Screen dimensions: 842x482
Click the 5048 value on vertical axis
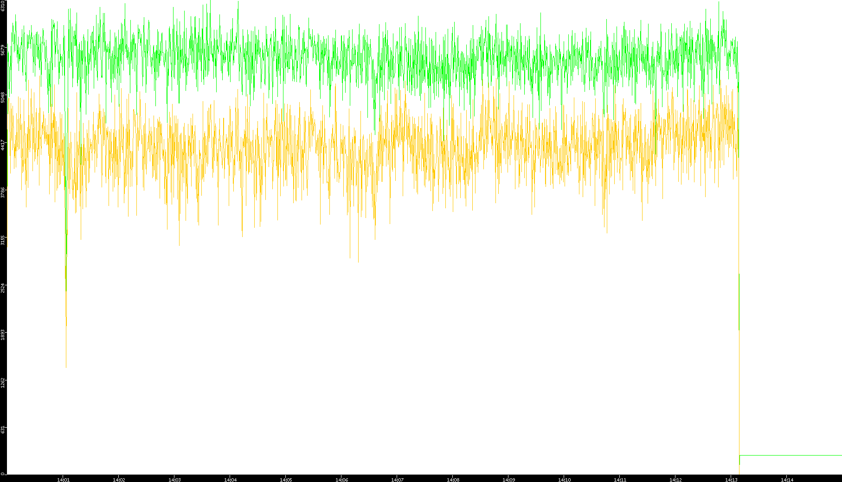coord(3,97)
